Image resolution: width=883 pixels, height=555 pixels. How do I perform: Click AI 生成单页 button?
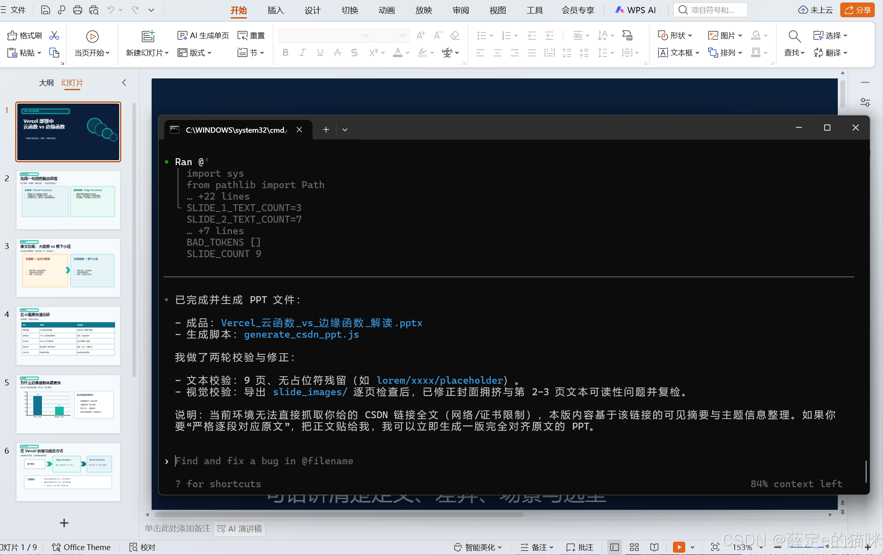203,36
